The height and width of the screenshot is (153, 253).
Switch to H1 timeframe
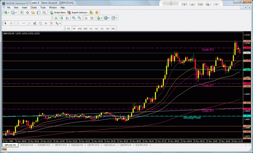point(91,29)
